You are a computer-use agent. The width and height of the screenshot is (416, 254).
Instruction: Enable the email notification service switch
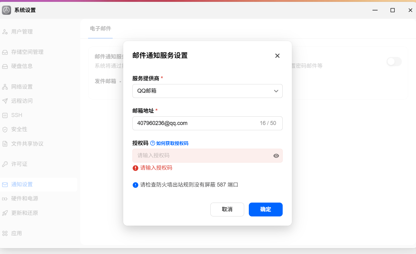(x=394, y=62)
